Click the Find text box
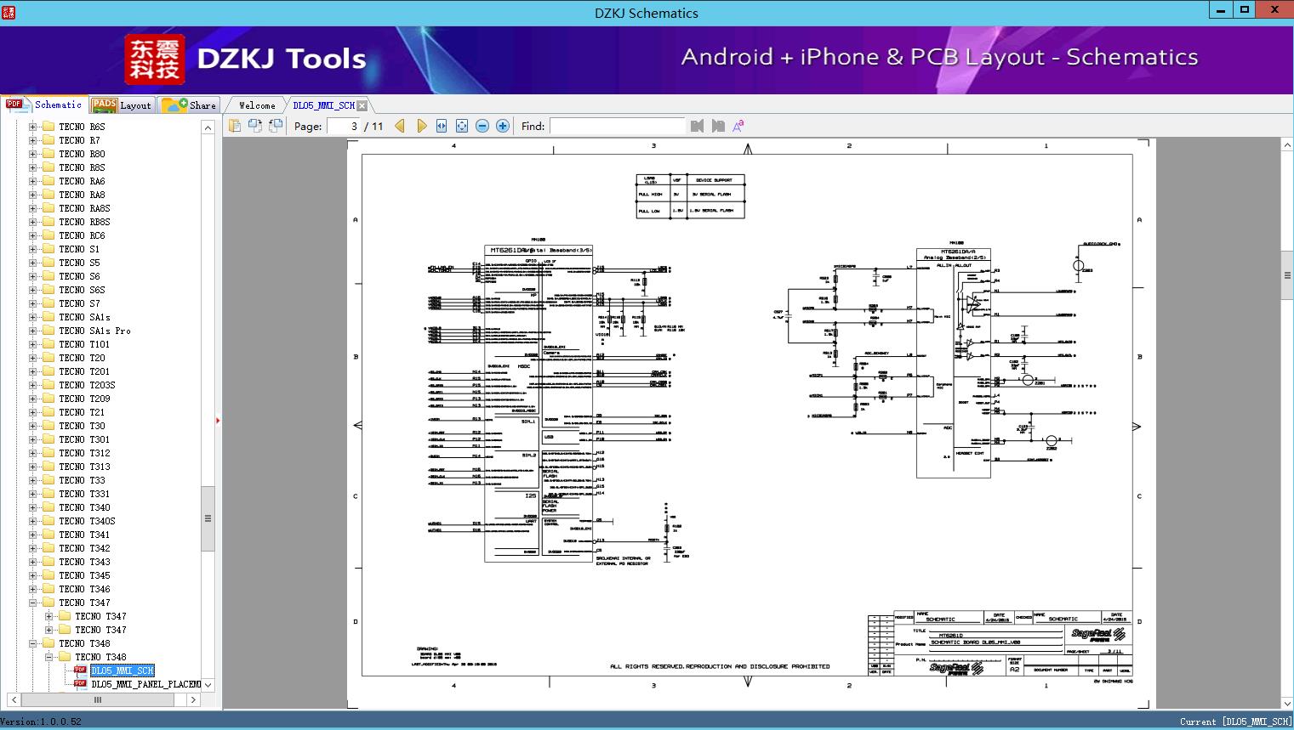1294x730 pixels. [617, 126]
